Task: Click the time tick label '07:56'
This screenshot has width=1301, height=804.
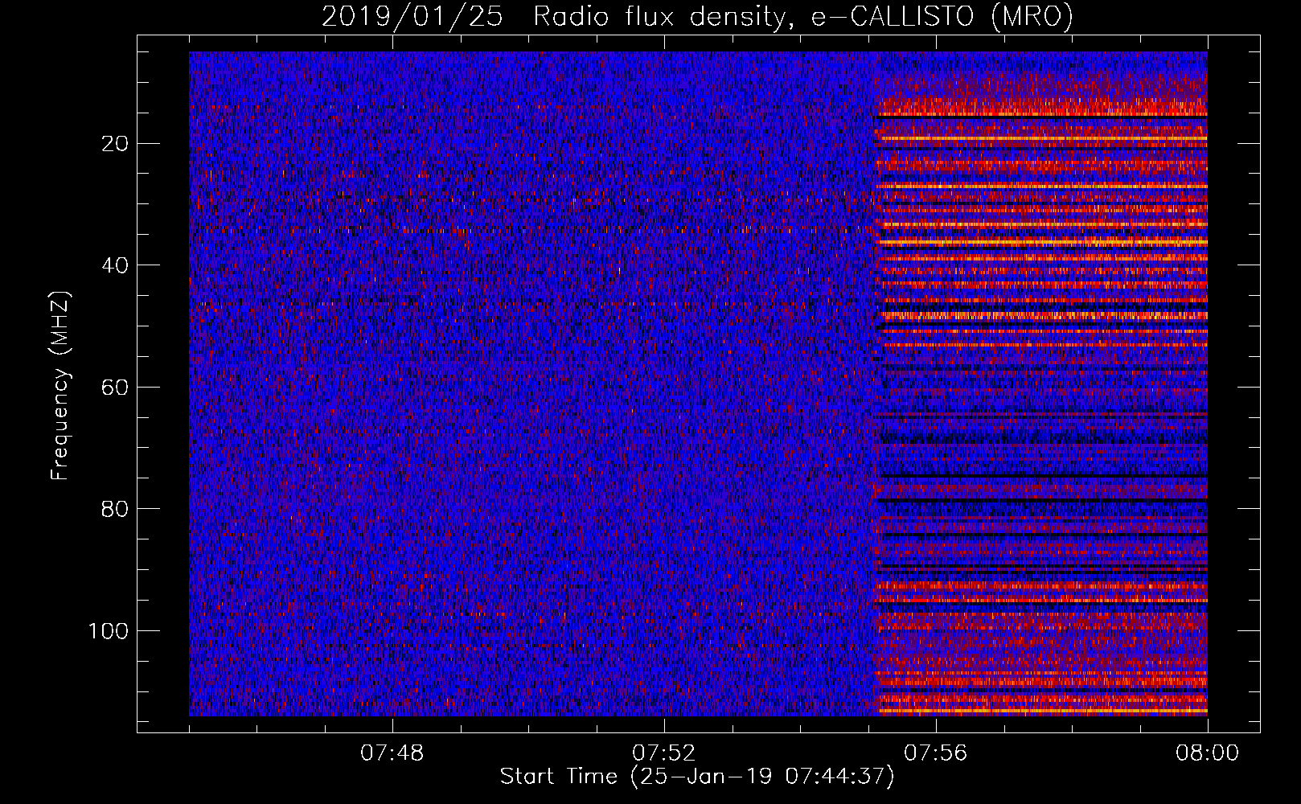Action: click(x=935, y=753)
